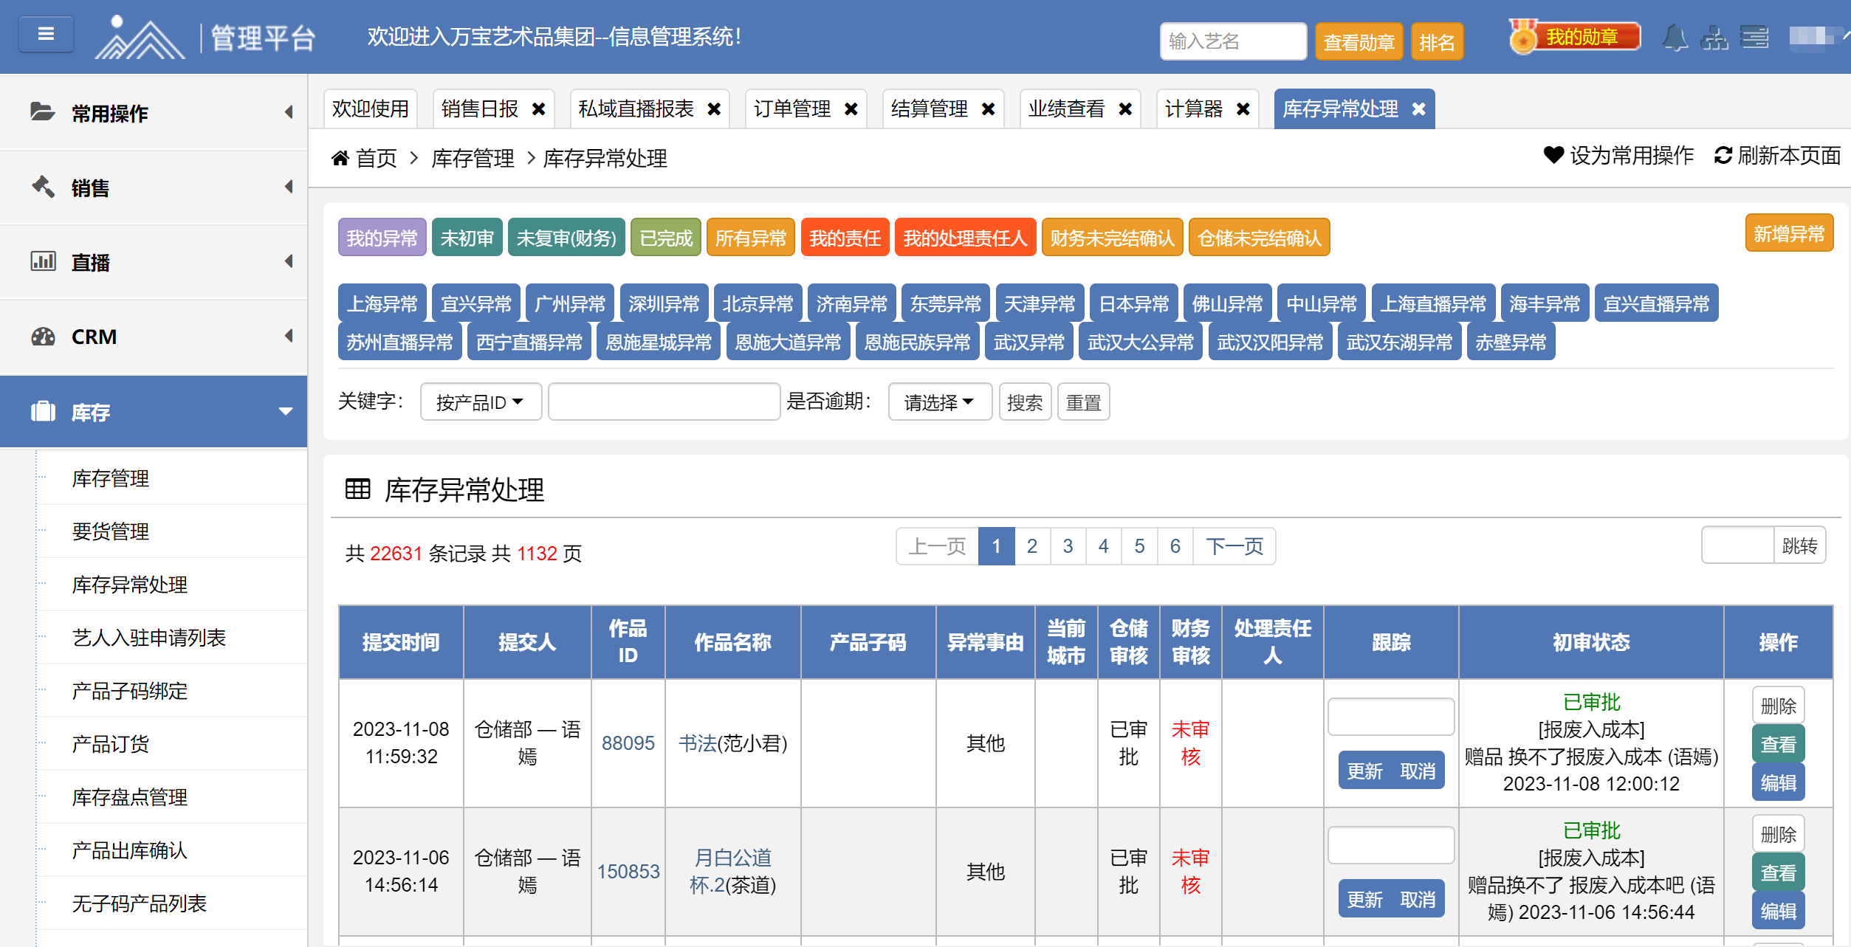Switch to the 业绩查看 tab
The image size is (1851, 947).
[1067, 109]
